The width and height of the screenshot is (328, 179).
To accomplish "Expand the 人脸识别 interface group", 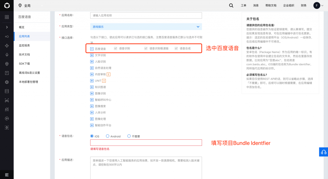I will [92, 62].
